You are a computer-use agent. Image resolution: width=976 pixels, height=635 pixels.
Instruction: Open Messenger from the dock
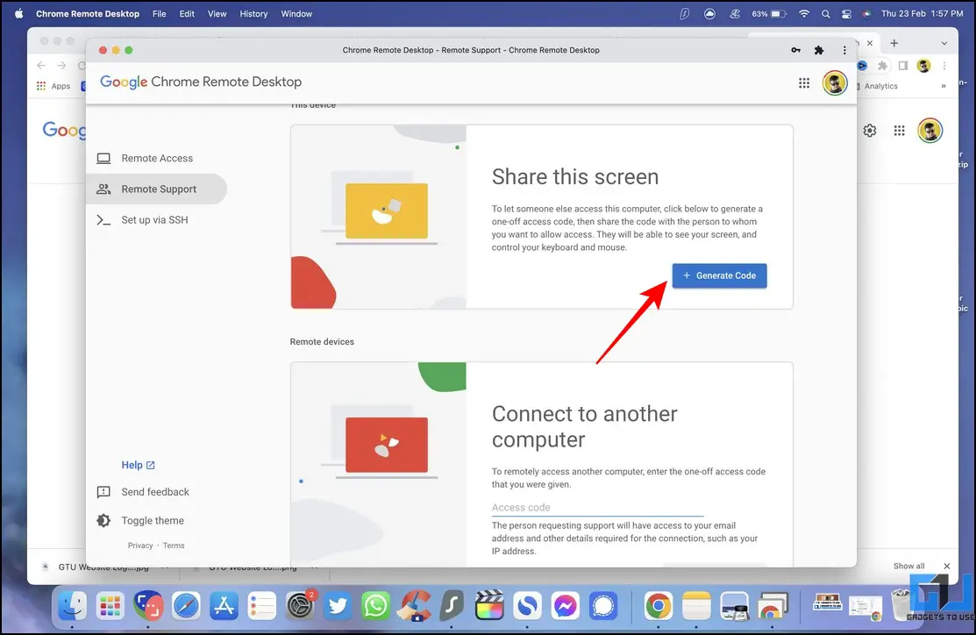click(566, 605)
